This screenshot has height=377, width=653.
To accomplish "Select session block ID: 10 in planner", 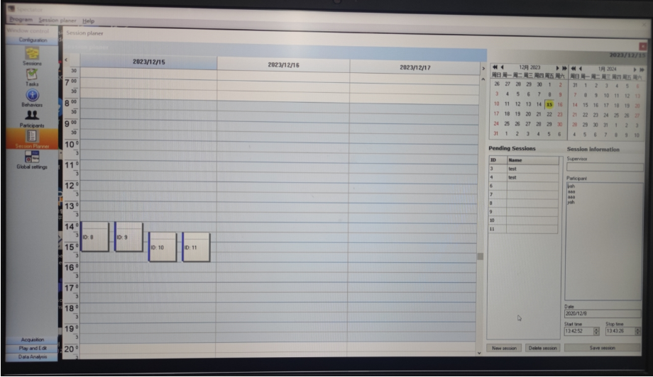I will click(162, 247).
